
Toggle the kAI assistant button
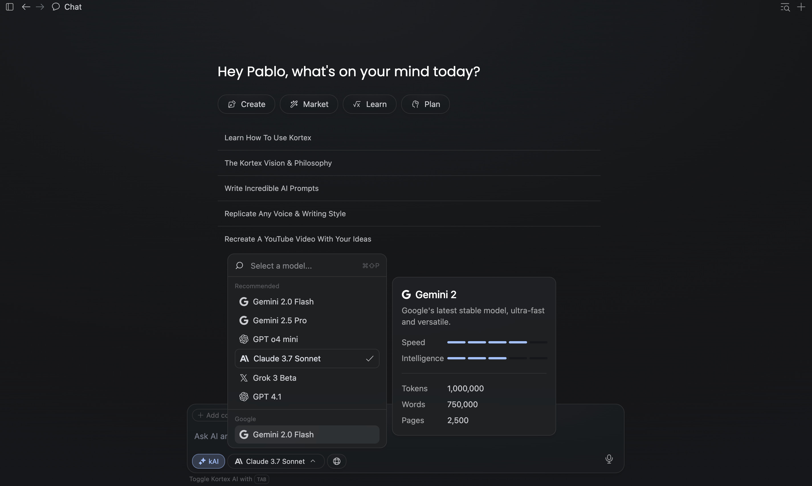point(209,461)
